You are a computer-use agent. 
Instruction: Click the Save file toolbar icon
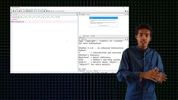pos(16,11)
